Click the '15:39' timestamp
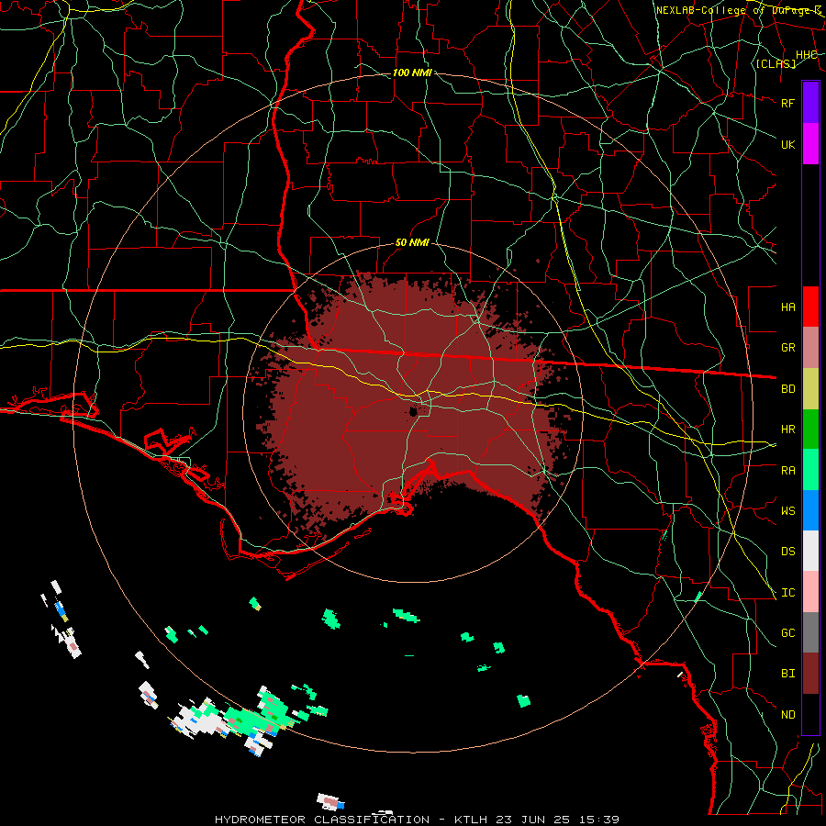 (600, 820)
